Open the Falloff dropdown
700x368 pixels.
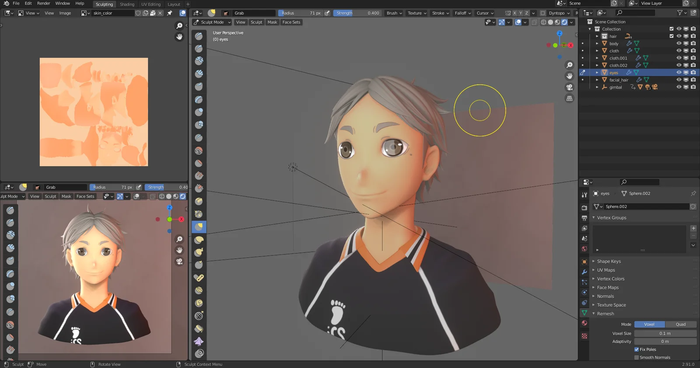click(x=462, y=13)
